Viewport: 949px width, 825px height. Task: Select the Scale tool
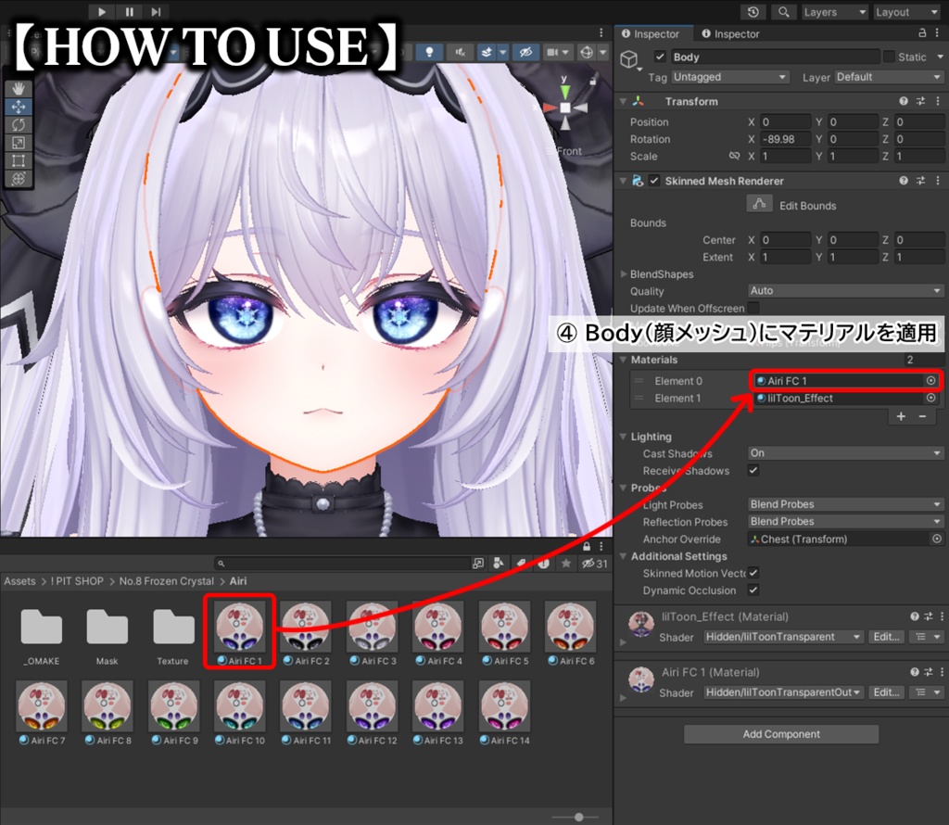[x=19, y=143]
